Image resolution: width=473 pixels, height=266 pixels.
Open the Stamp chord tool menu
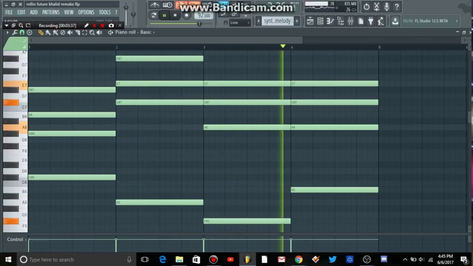29,33
